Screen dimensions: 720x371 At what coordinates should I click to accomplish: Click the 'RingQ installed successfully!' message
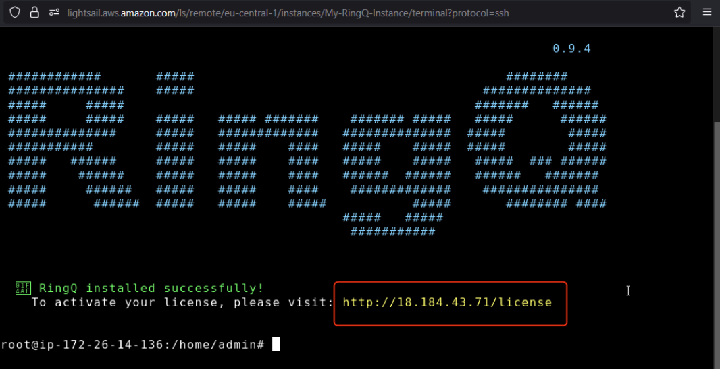151,289
